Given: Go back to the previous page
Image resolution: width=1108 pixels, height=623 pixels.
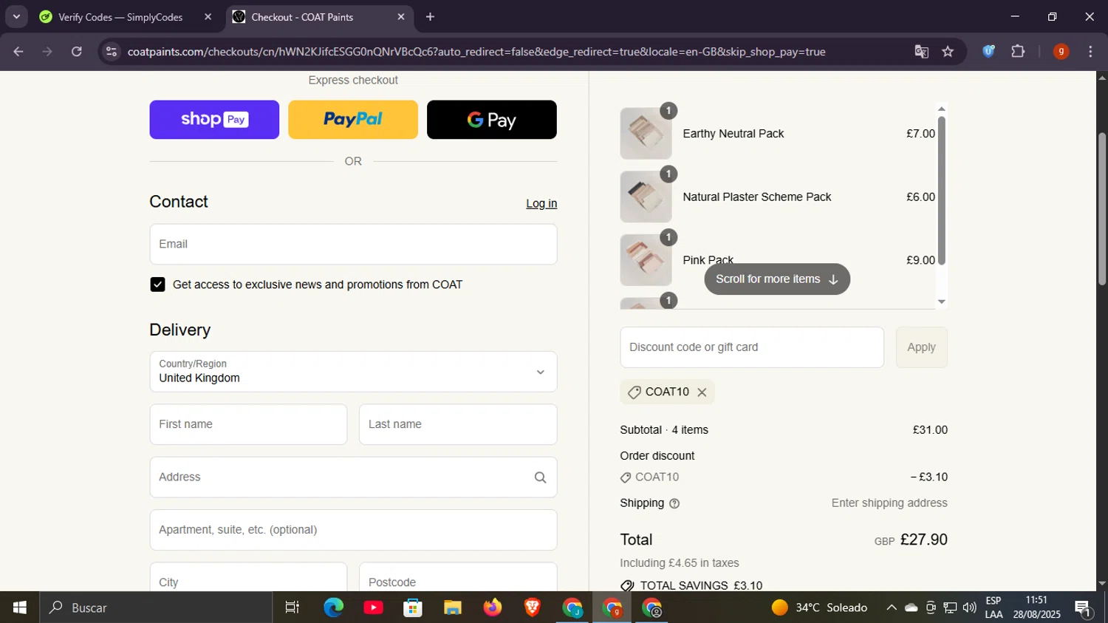Looking at the screenshot, I should (x=18, y=52).
